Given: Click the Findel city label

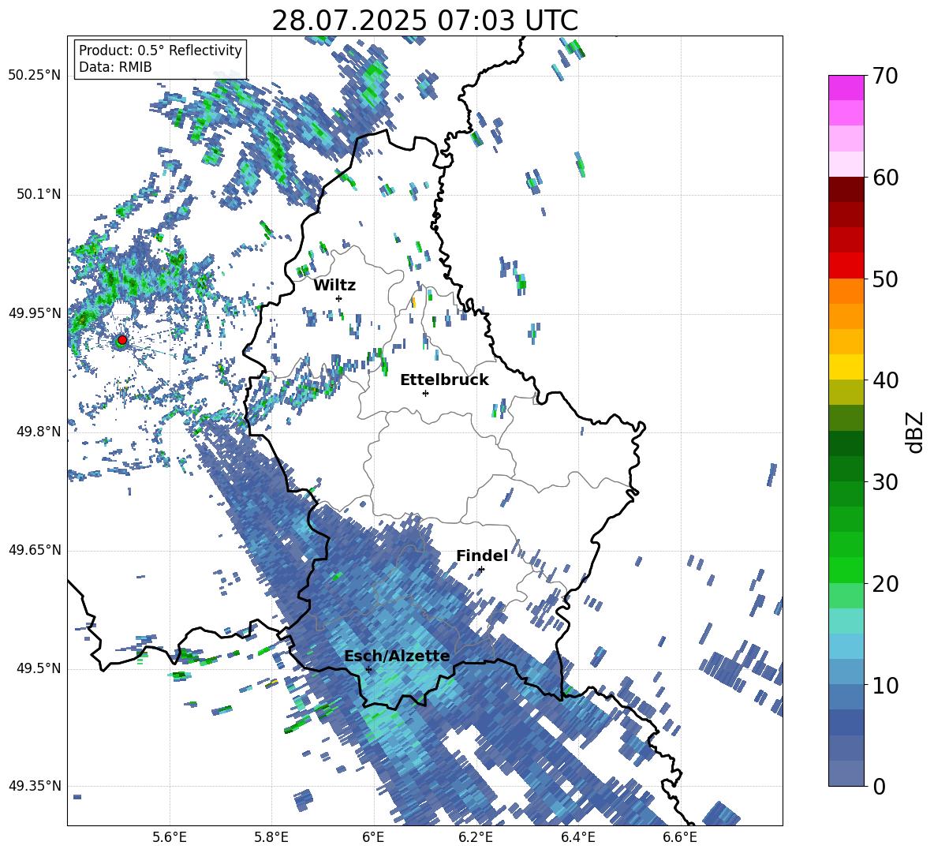Looking at the screenshot, I should click(x=482, y=556).
